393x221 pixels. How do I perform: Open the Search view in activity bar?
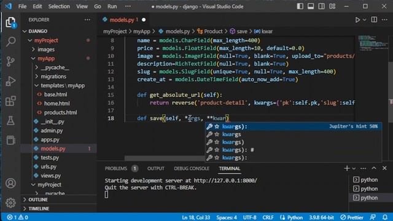[x=10, y=42]
